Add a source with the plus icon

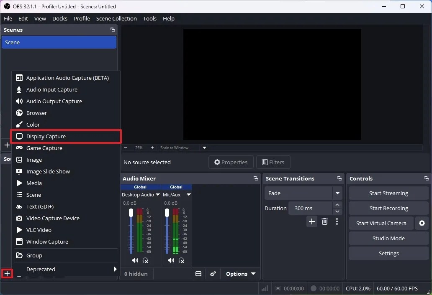7,274
